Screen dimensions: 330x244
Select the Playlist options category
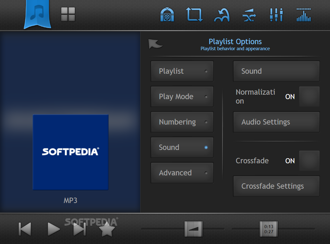pos(182,71)
